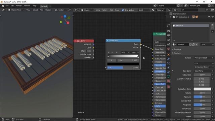Open the Object properties tab
This screenshot has width=215, height=121.
(169, 54)
